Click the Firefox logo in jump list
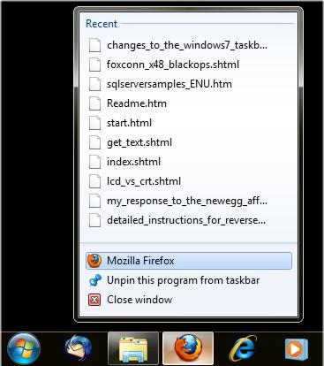324x366 pixels. click(94, 261)
